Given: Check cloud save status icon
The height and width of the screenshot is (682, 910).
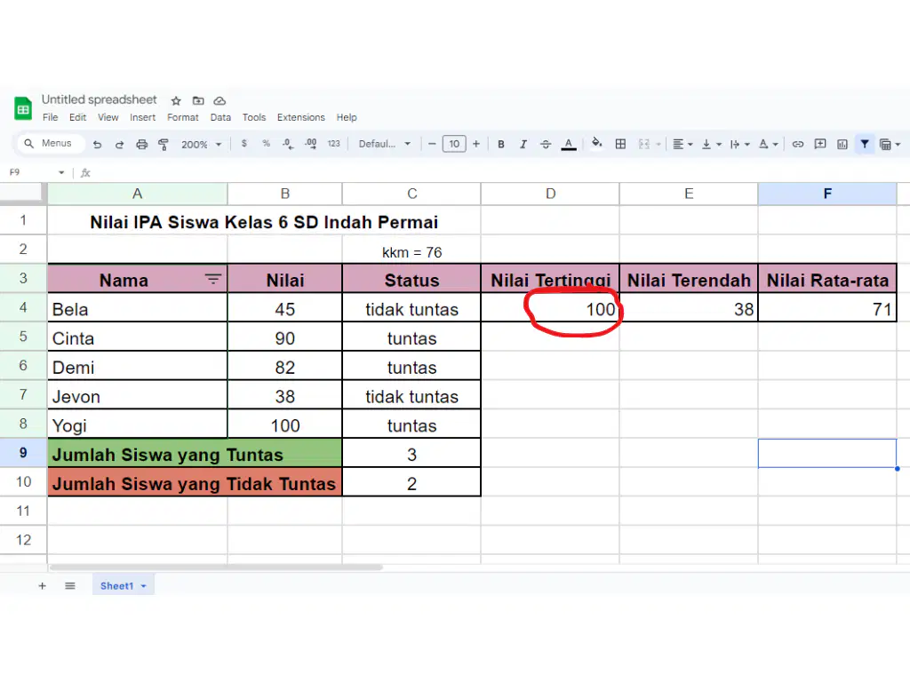Looking at the screenshot, I should (x=220, y=101).
